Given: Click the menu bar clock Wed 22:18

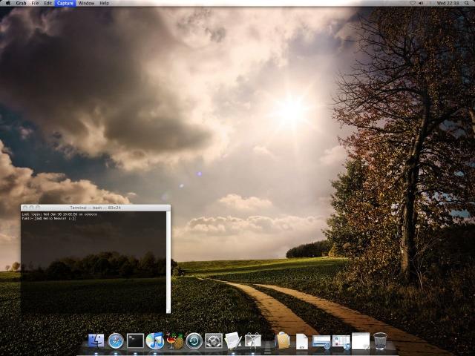Looking at the screenshot, I should (448, 3).
